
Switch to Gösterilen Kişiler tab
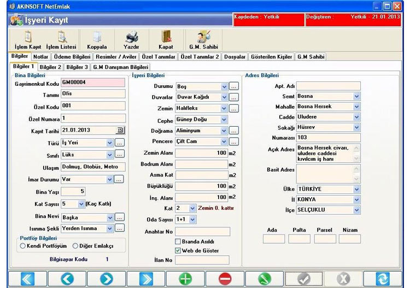271,57
